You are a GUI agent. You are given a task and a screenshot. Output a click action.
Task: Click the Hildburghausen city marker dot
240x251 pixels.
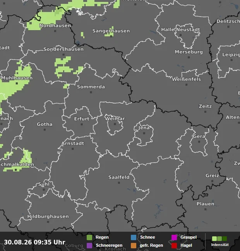(48, 222)
